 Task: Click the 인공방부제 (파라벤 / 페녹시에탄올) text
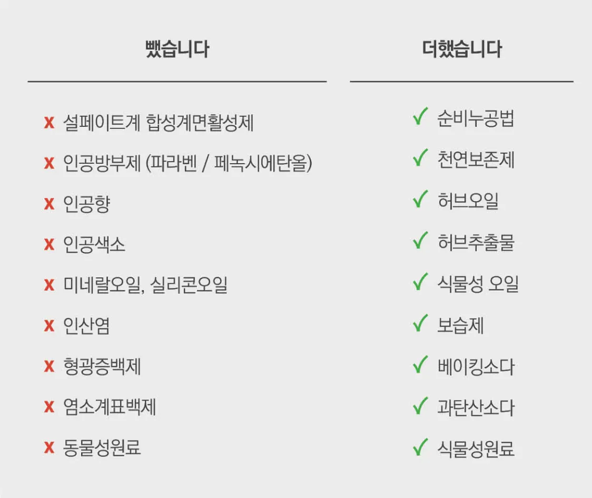click(x=188, y=163)
